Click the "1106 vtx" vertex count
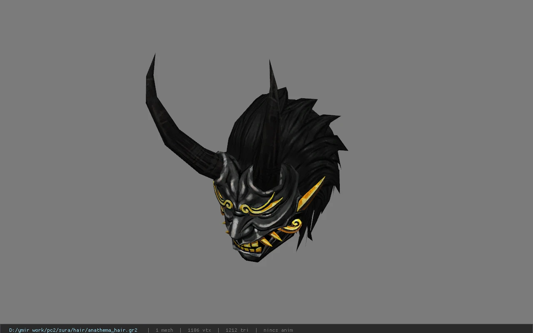This screenshot has height=333, width=533. 199,330
